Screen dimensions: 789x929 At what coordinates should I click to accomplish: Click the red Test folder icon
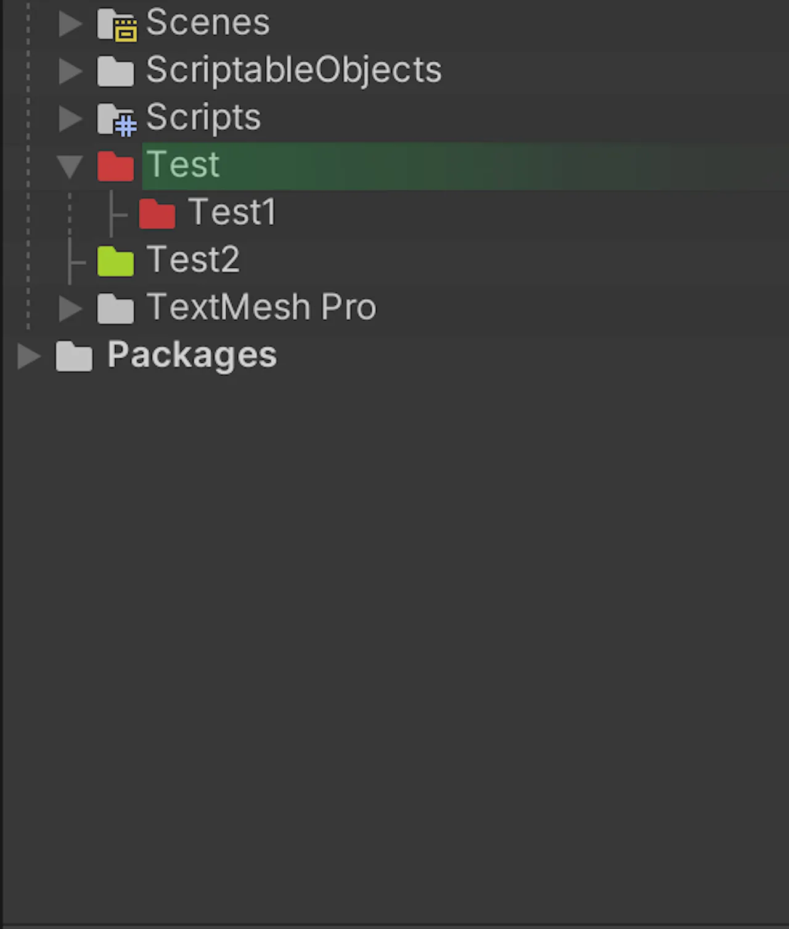tap(115, 167)
